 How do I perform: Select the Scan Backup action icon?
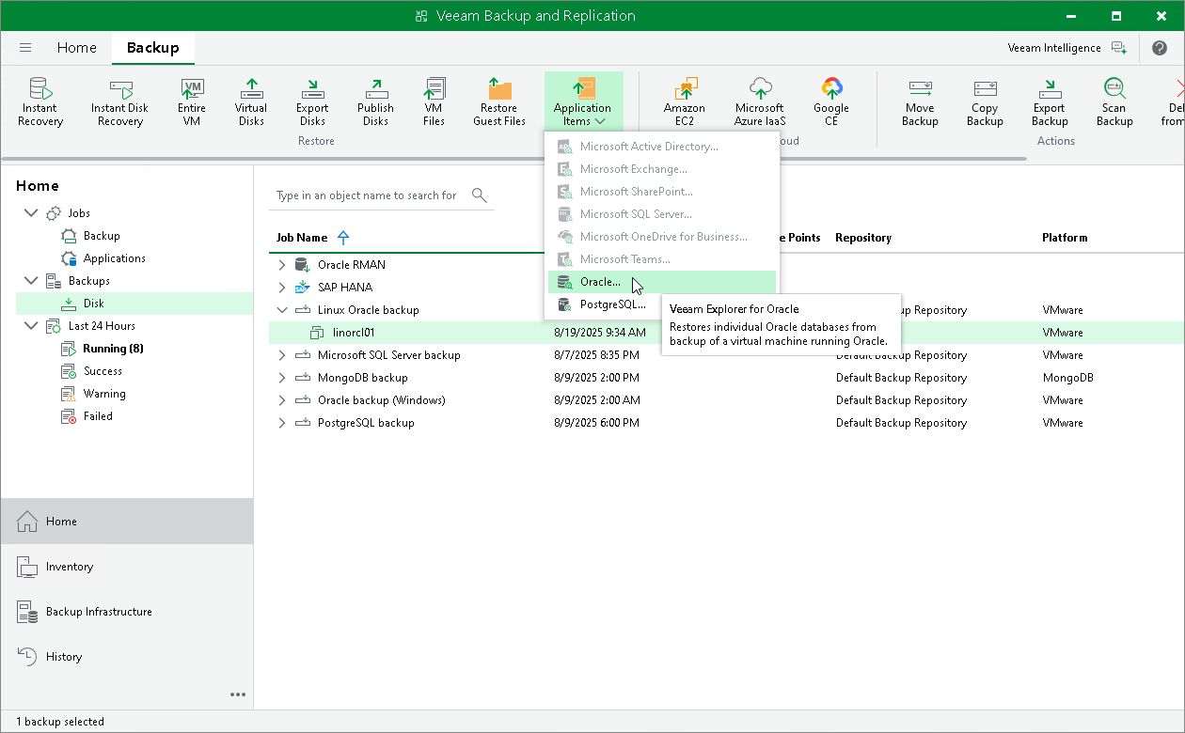(x=1114, y=101)
